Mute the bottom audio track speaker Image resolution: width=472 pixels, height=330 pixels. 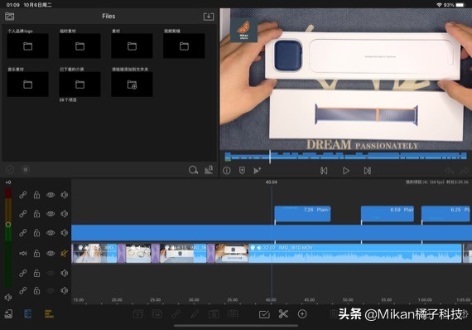tap(64, 290)
